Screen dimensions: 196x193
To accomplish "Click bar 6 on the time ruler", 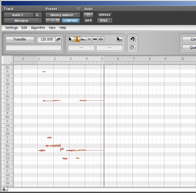I will (118, 59).
